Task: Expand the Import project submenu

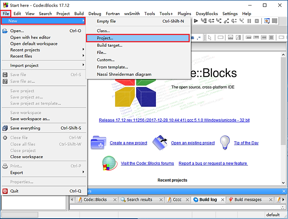Action: tap(44, 65)
